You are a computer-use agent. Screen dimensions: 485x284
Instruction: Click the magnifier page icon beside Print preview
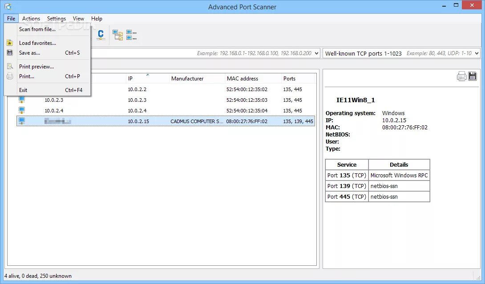[10, 66]
